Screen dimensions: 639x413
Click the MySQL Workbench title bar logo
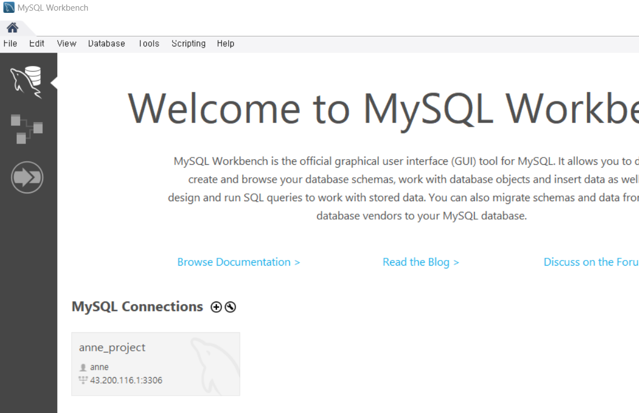pos(8,7)
